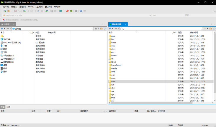
Task: Switch to the 日志 tab
Action: (8, 107)
